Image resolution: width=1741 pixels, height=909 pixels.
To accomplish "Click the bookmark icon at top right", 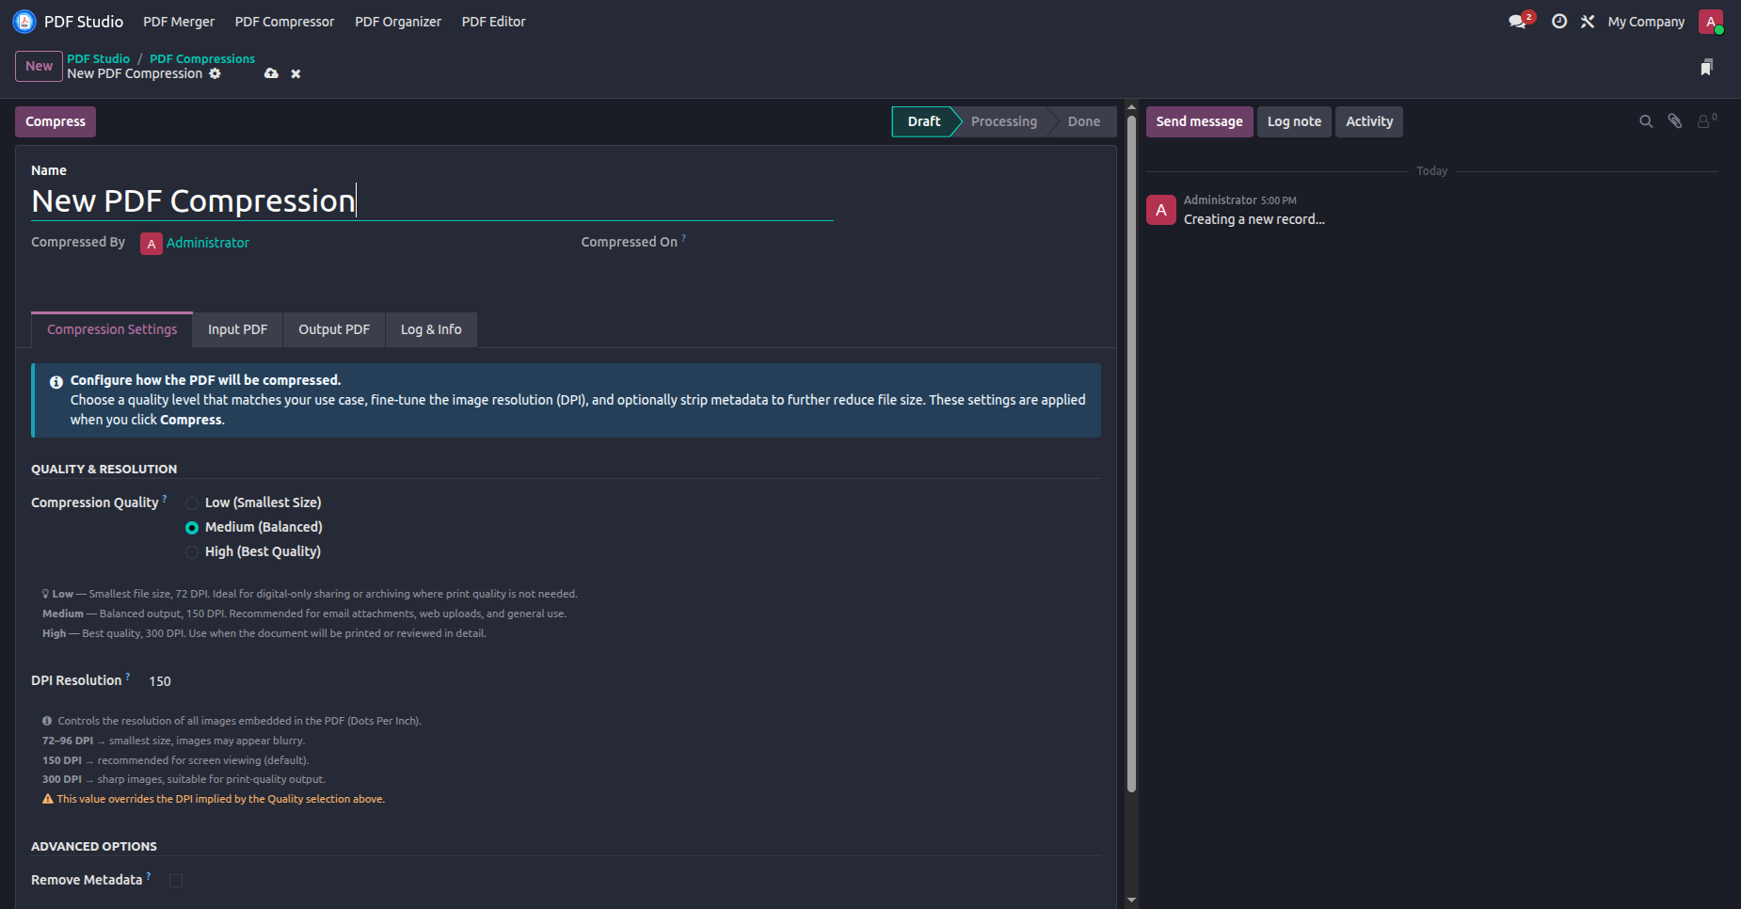I will [x=1706, y=67].
